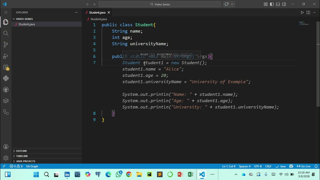Expand the OUTLINE section
Screen dimensions: 320x180
click(46, 151)
